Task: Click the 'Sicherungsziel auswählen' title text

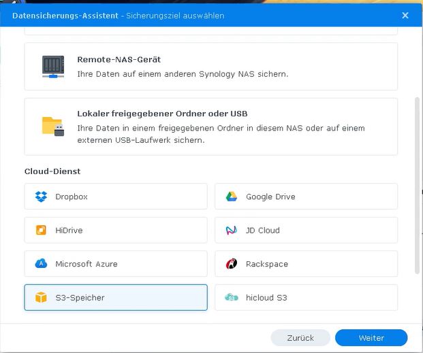Action: coord(175,16)
